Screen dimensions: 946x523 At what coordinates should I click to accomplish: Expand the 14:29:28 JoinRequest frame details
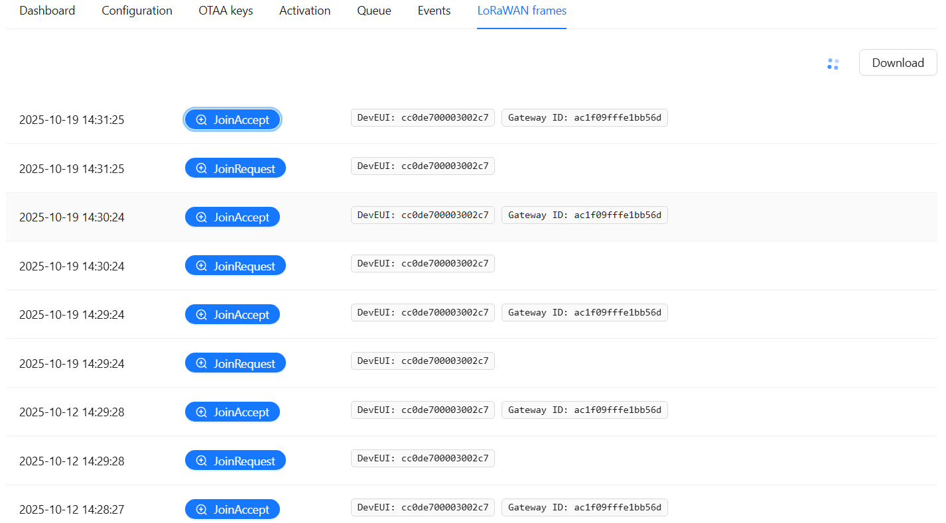pyautogui.click(x=235, y=461)
